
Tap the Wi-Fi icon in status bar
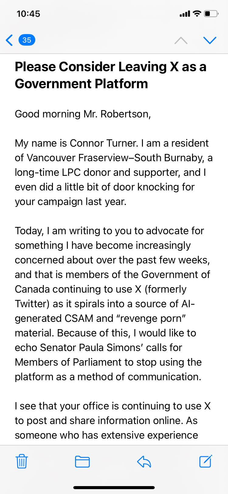tap(197, 14)
